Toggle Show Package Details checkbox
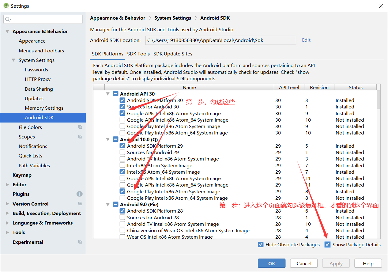Viewport: 388px width, 272px height. 328,244
